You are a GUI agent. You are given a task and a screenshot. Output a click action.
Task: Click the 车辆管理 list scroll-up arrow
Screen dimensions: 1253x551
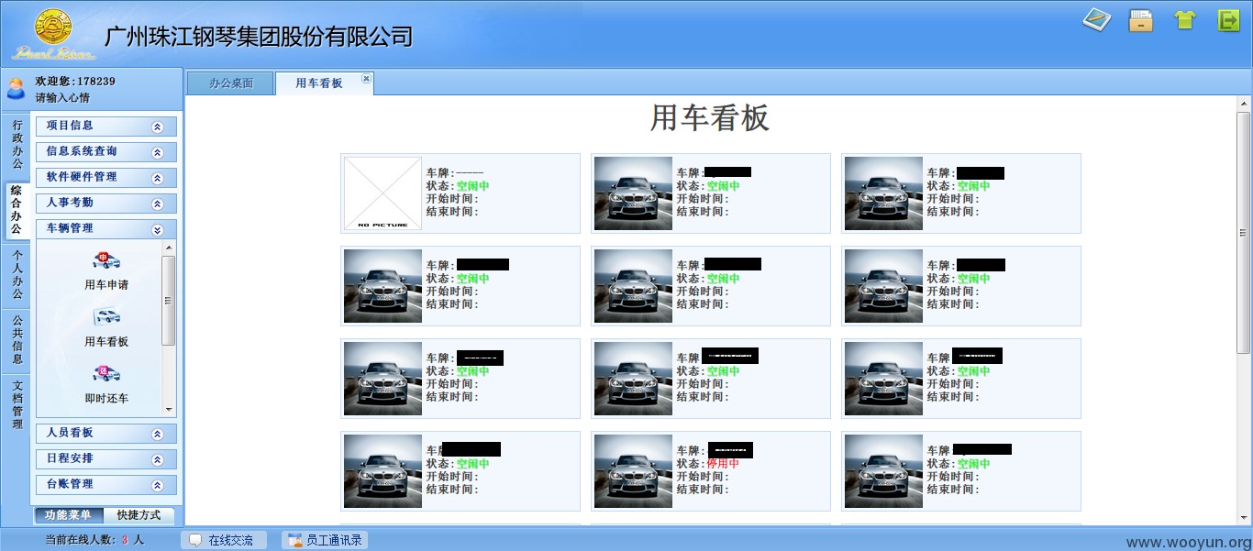169,248
